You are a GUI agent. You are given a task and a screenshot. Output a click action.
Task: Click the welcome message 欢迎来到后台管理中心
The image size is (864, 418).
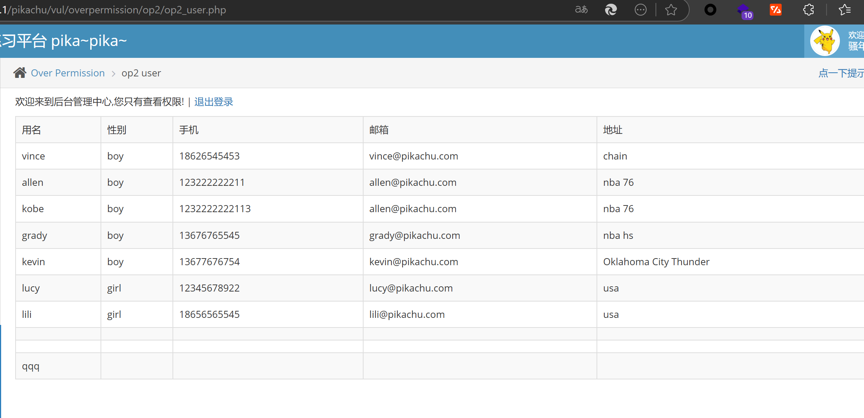click(99, 102)
